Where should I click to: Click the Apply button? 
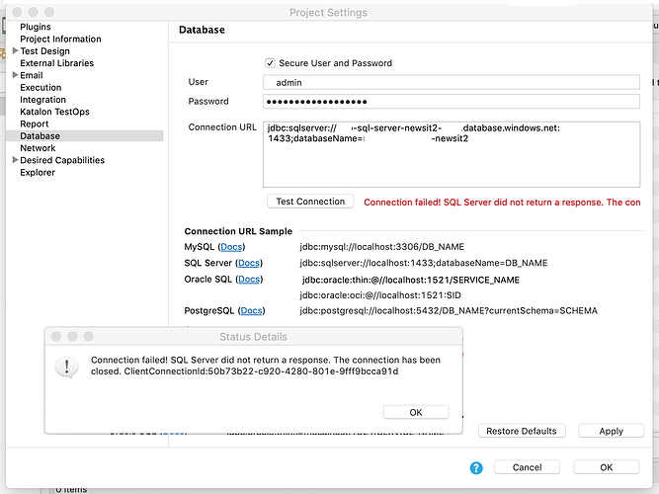point(611,431)
